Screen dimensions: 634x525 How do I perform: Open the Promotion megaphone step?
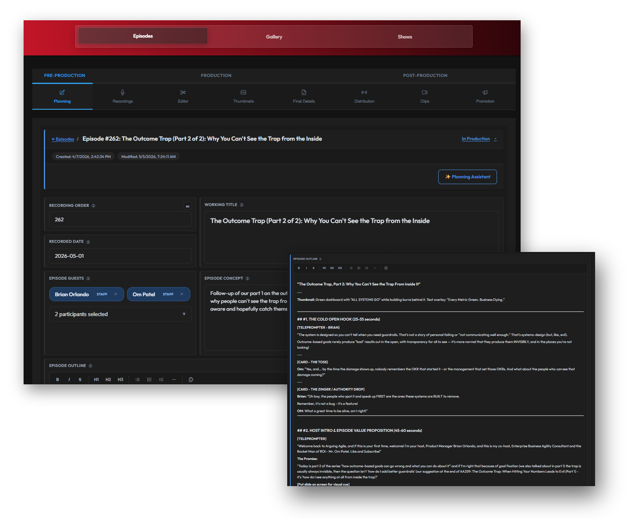(485, 96)
